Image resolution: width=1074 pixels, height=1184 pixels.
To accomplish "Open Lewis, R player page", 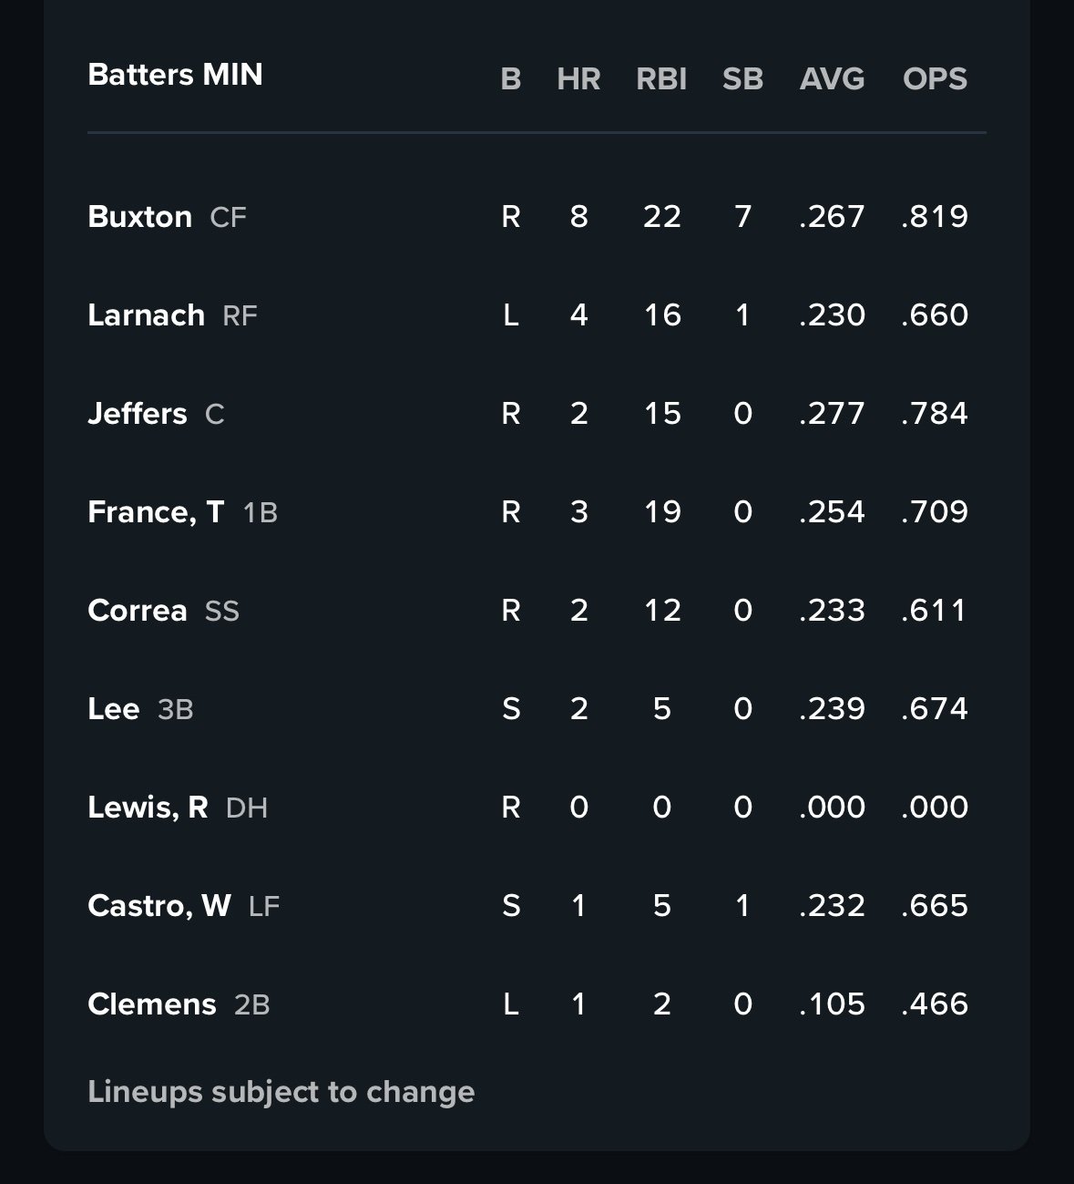I will pos(148,808).
